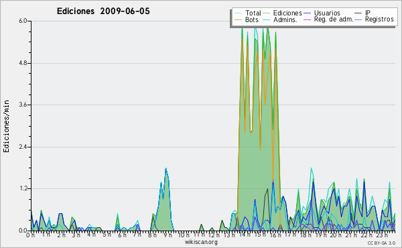
Task: Click the 2.4 y-axis value
Action: coord(23,147)
